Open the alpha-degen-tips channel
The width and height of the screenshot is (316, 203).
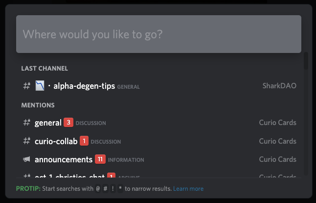point(159,86)
